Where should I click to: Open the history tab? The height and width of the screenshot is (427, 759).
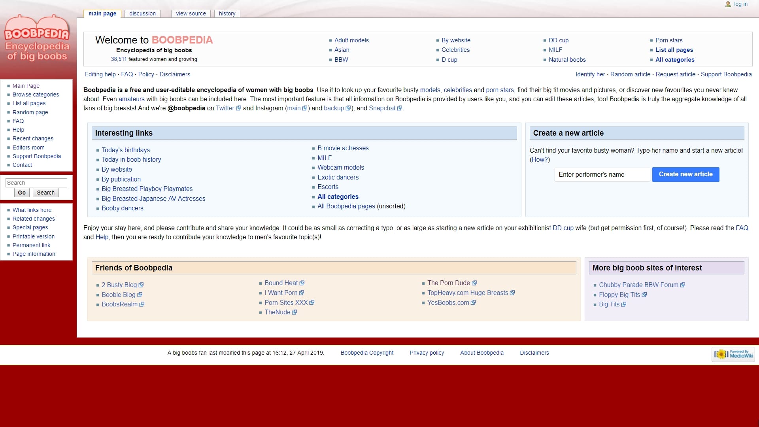point(227,13)
